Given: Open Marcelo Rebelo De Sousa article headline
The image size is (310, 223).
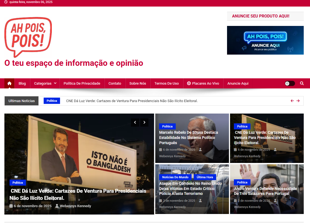Looking at the screenshot, I should [x=188, y=138].
